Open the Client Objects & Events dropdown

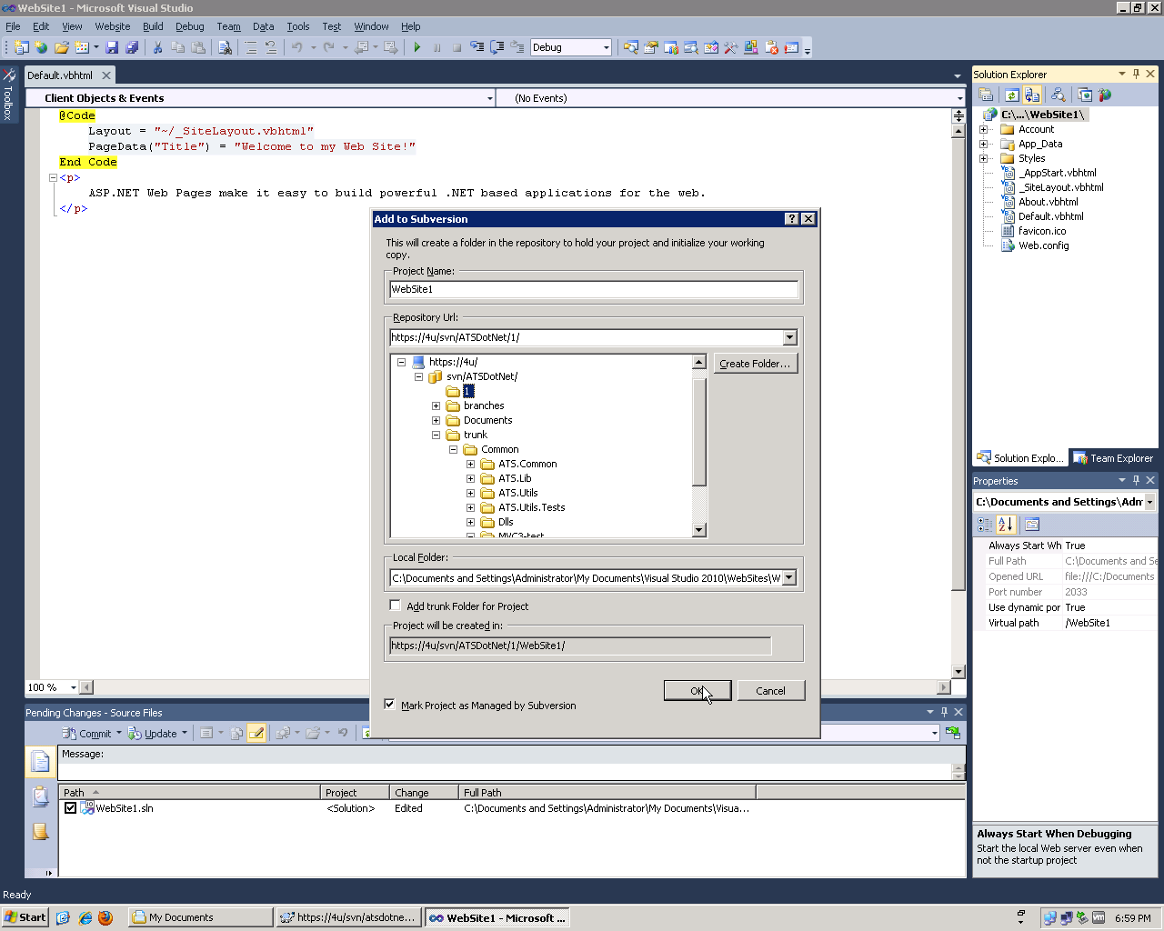point(489,98)
